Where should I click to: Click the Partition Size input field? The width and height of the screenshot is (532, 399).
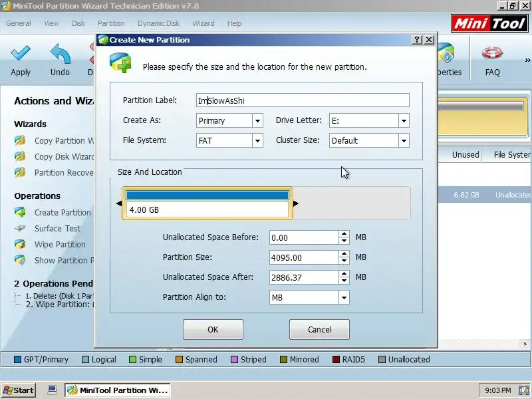pos(304,257)
